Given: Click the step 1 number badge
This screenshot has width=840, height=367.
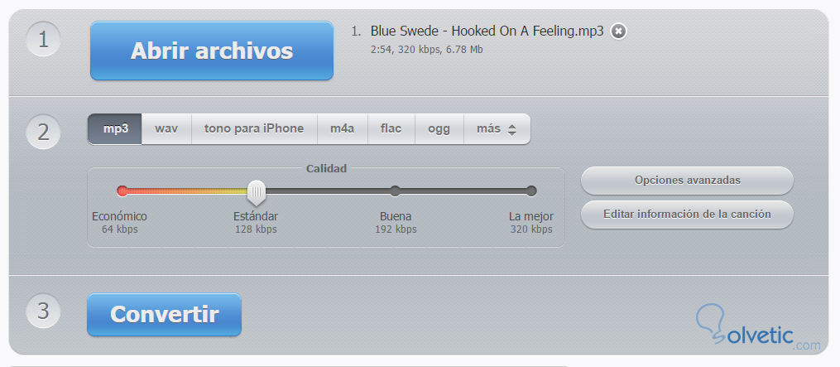Looking at the screenshot, I should coord(43,39).
